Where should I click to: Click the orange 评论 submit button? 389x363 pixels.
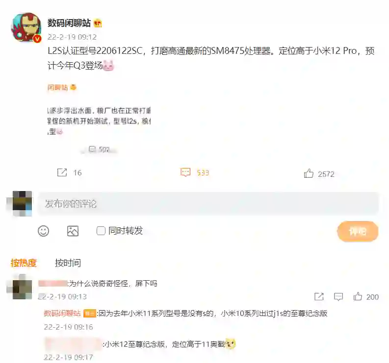(358, 231)
